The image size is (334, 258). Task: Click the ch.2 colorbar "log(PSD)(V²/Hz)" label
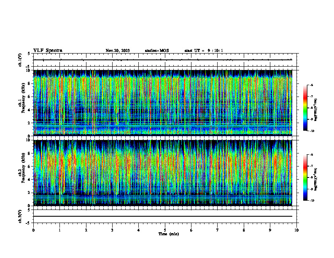(316, 179)
